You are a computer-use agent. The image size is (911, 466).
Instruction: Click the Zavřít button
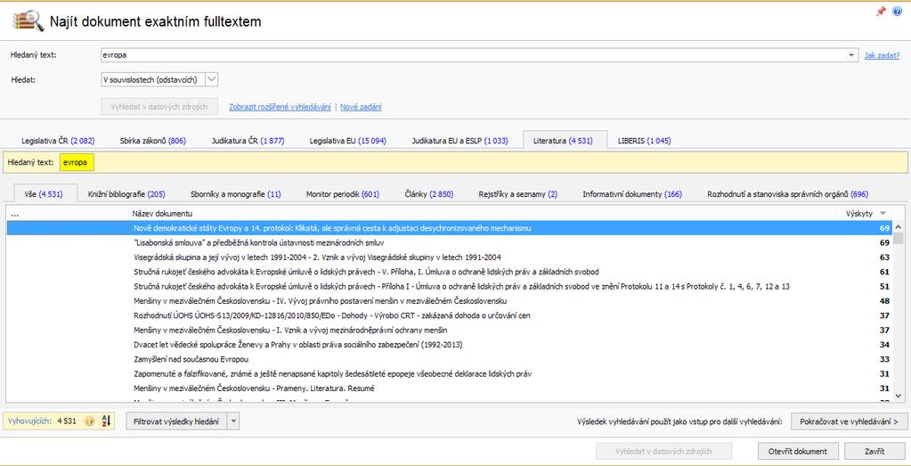(874, 451)
